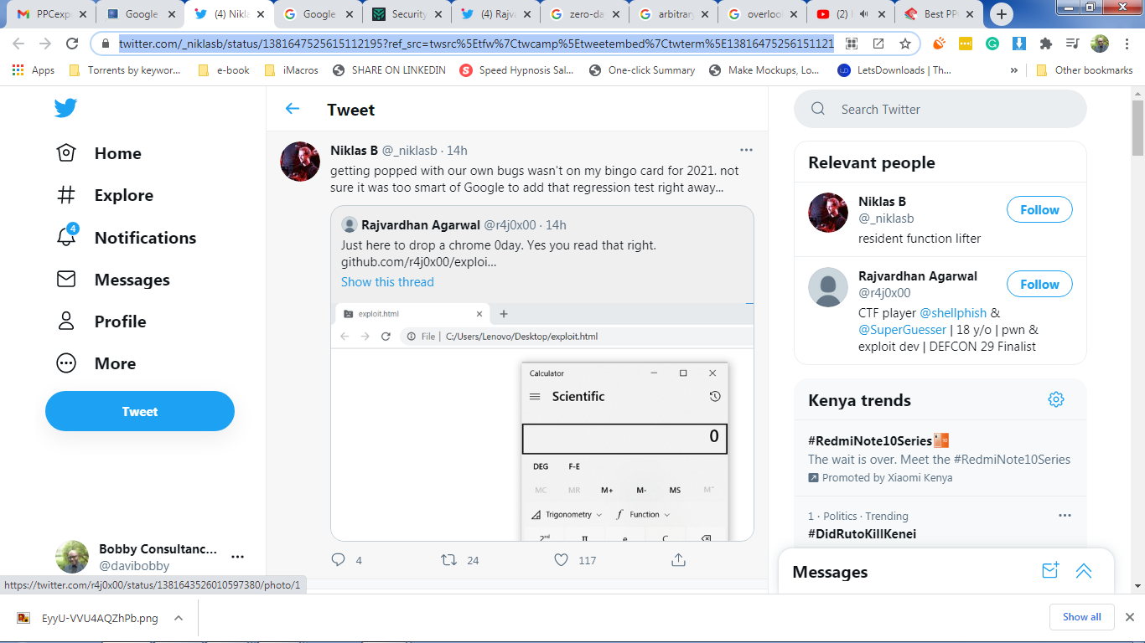Screen dimensions: 1145x643
Task: Open EyyU-VVU4AQZhPb.png download options arrow
Action: coord(179,618)
